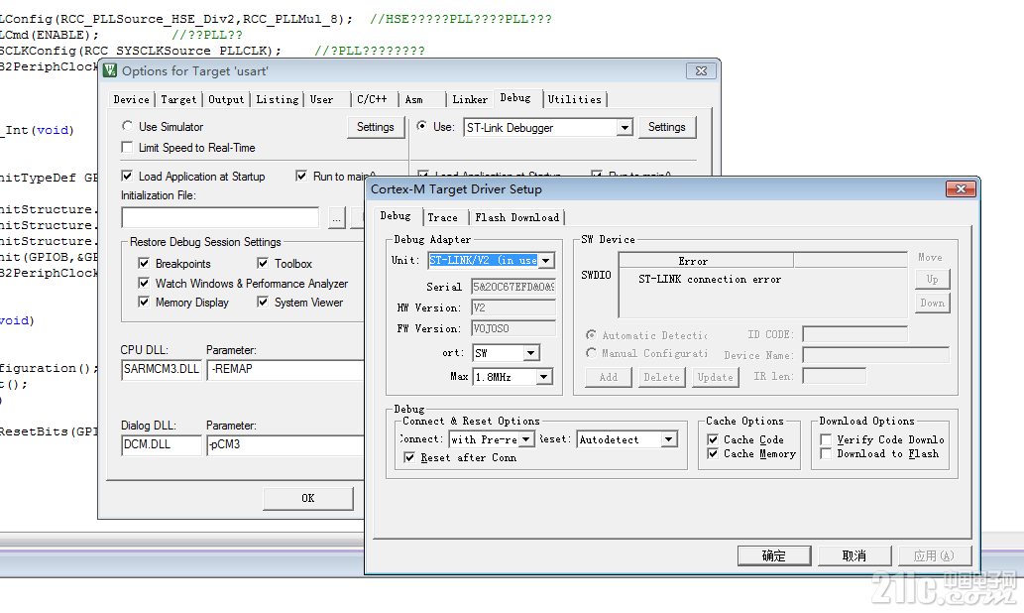Switch to the C/C++ tab
The image size is (1024, 613).
[x=372, y=99]
